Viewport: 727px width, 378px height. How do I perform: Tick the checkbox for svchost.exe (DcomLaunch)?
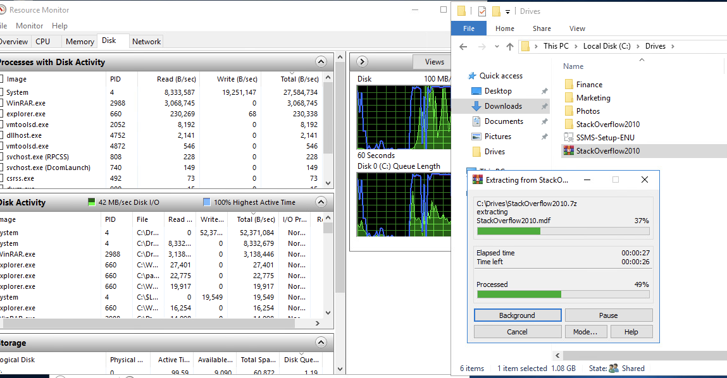[x=1, y=168]
